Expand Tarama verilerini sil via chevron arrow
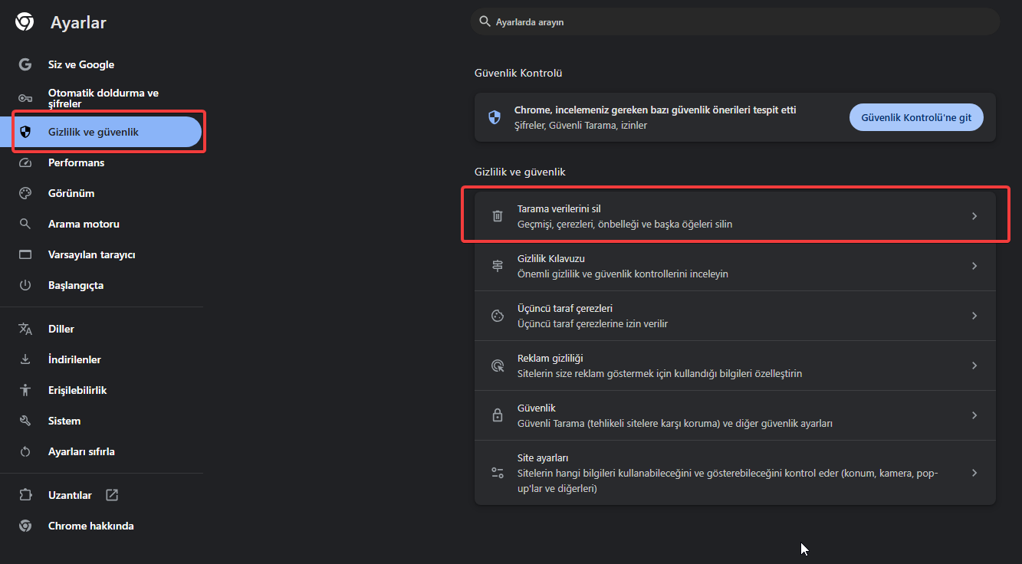 pyautogui.click(x=974, y=216)
